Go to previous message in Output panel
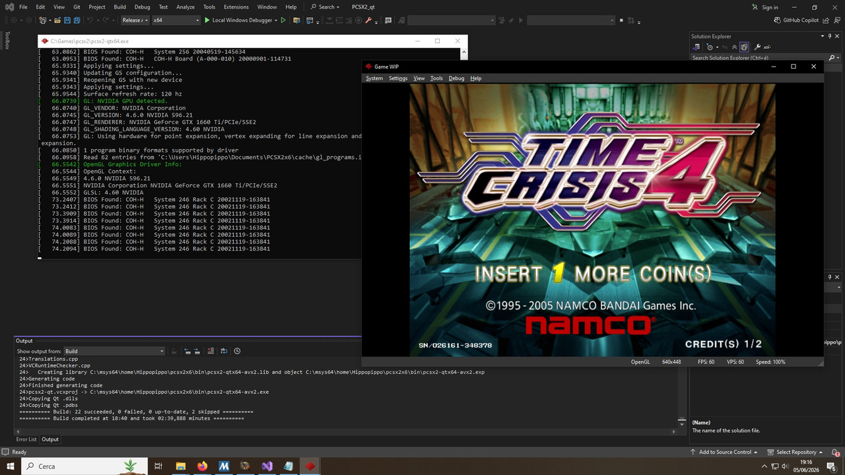Screen dimensions: 845x475 coord(187,351)
